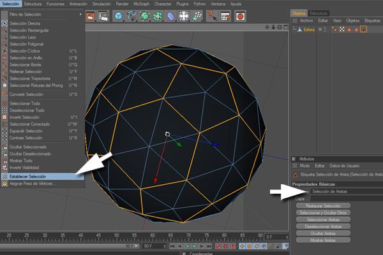Open the Etiquetas menu in object manager
Screen dimensions: 383x255
tap(372, 21)
